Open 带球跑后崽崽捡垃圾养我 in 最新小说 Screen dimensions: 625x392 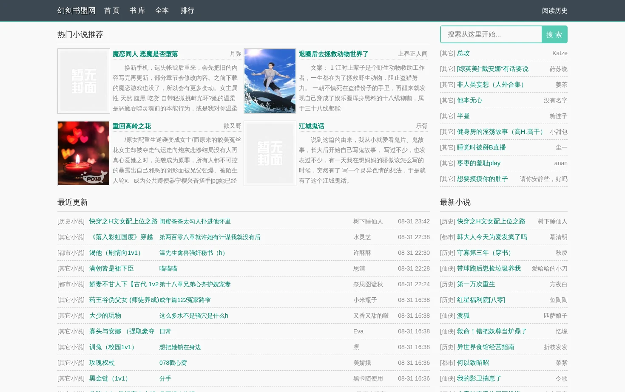(489, 268)
